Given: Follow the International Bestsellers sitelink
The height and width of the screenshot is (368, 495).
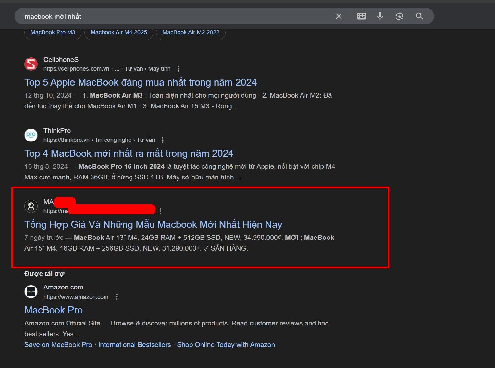Looking at the screenshot, I should pyautogui.click(x=134, y=345).
